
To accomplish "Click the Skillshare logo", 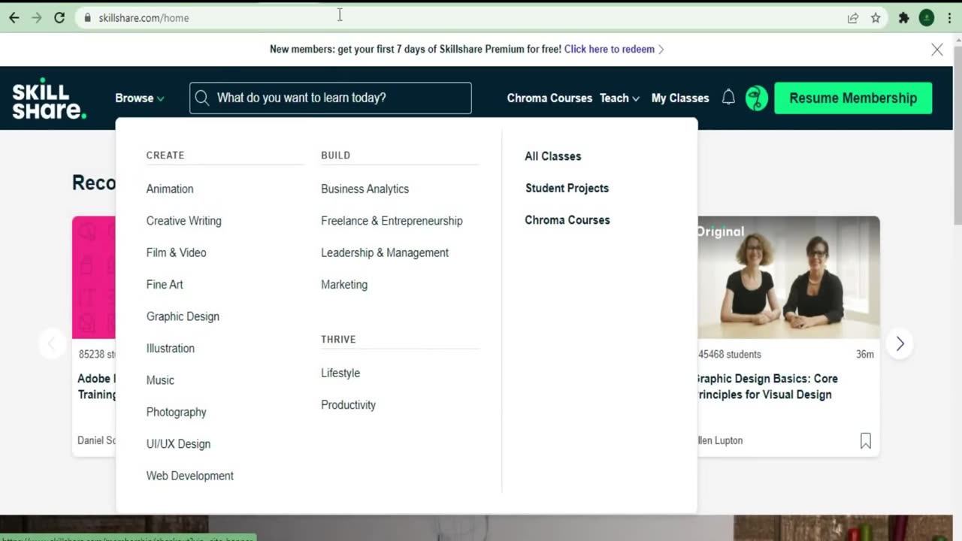I will (49, 98).
